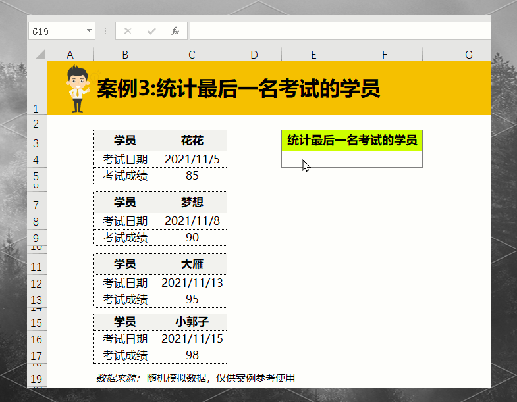The width and height of the screenshot is (517, 402).
Task: Click the empty result cell below green header
Action: click(352, 159)
